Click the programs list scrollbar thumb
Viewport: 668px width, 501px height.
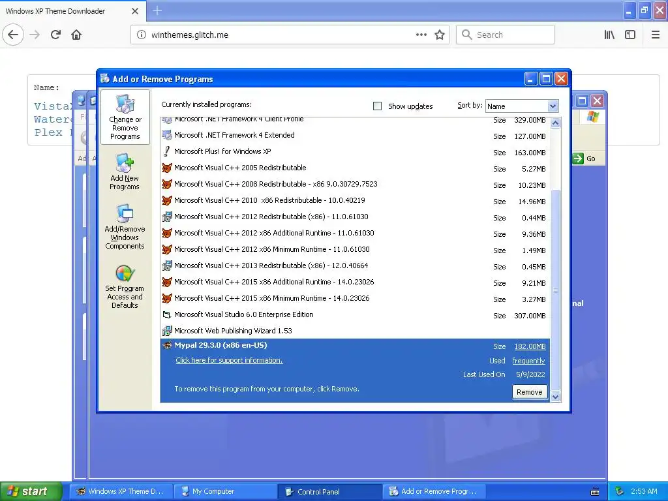(555, 290)
